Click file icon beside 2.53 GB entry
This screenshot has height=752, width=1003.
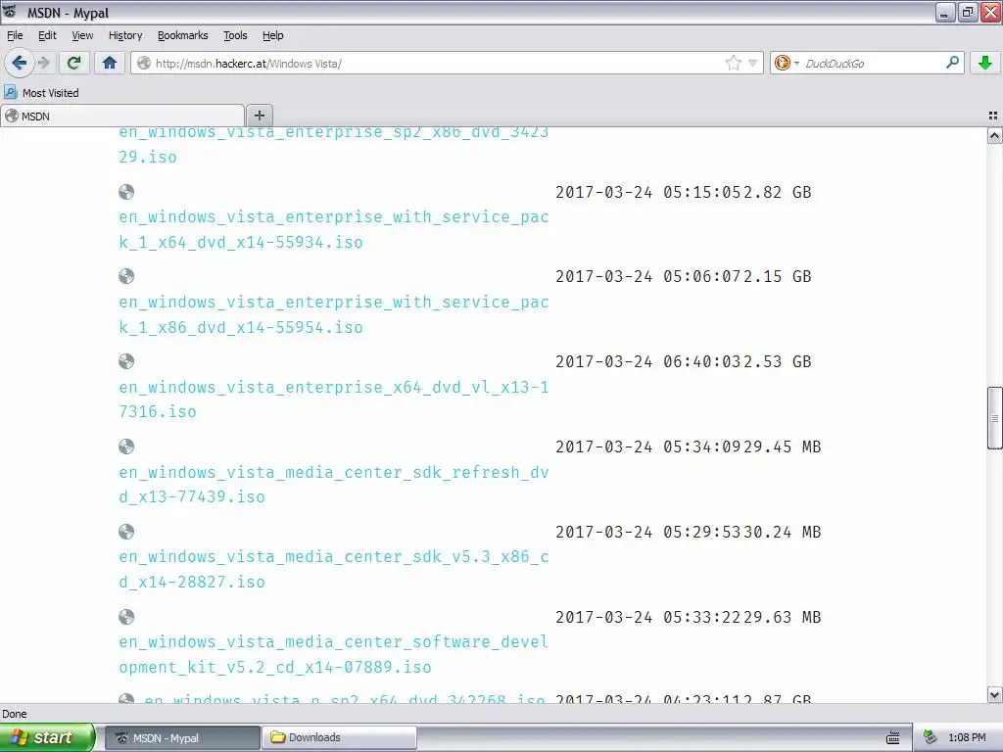(126, 361)
